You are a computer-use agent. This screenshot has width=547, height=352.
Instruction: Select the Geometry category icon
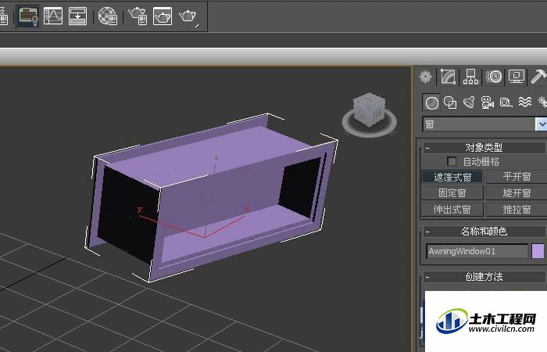click(432, 102)
